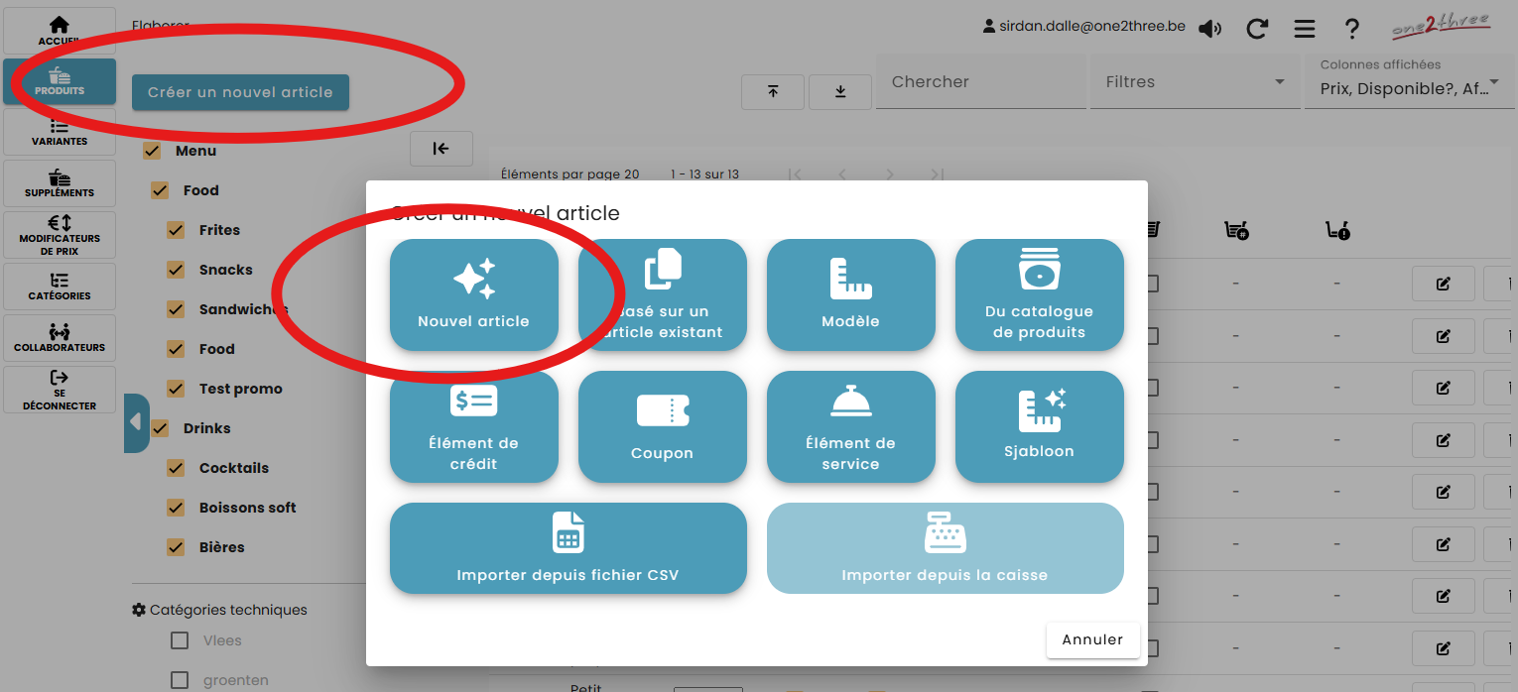
Task: Click the refresh icon in header
Action: (x=1257, y=29)
